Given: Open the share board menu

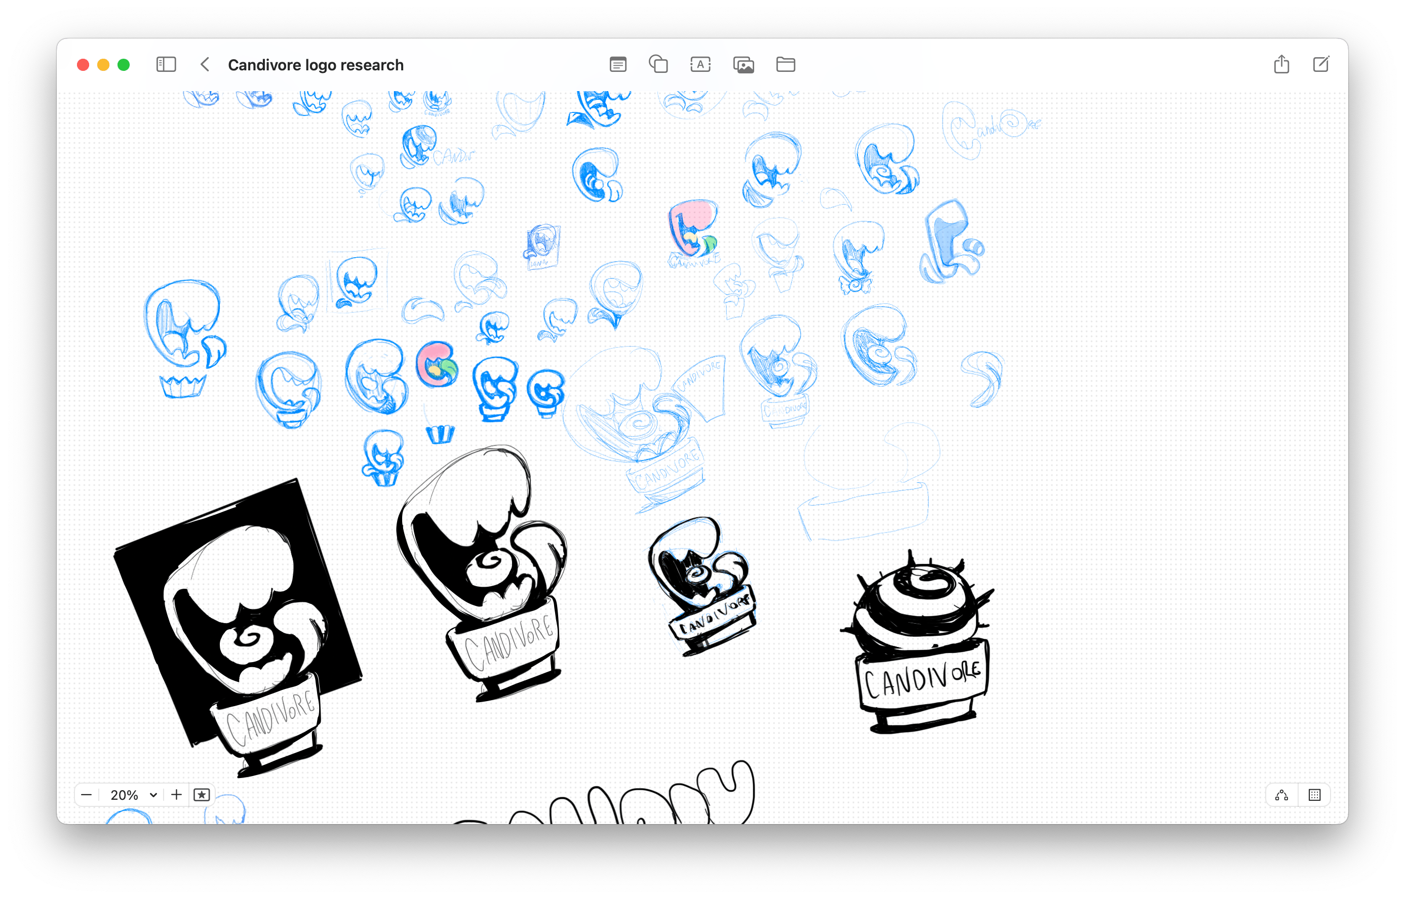Looking at the screenshot, I should [x=1281, y=64].
